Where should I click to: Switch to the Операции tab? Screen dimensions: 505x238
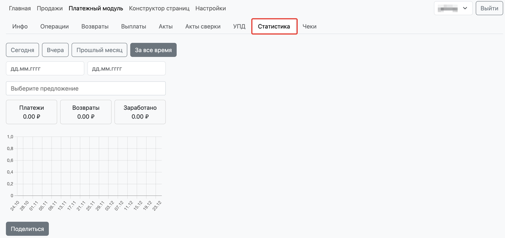click(54, 26)
